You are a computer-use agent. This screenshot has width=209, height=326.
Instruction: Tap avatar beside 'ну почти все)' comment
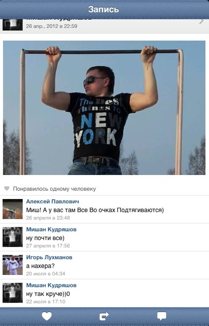pyautogui.click(x=13, y=237)
